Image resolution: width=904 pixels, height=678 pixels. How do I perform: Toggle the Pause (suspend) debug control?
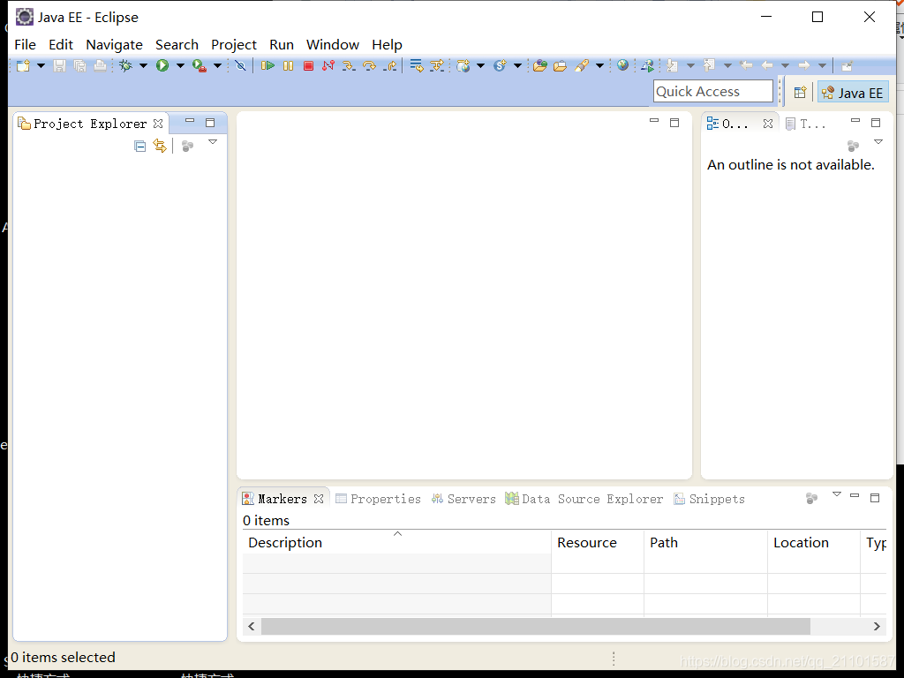tap(287, 65)
